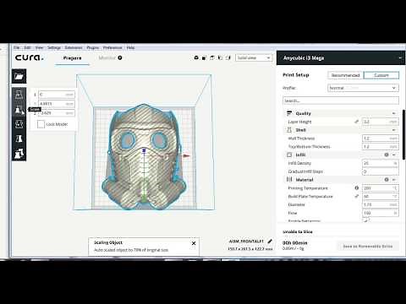Open the Solid view mode dropdown
The image size is (406, 304).
(x=254, y=57)
